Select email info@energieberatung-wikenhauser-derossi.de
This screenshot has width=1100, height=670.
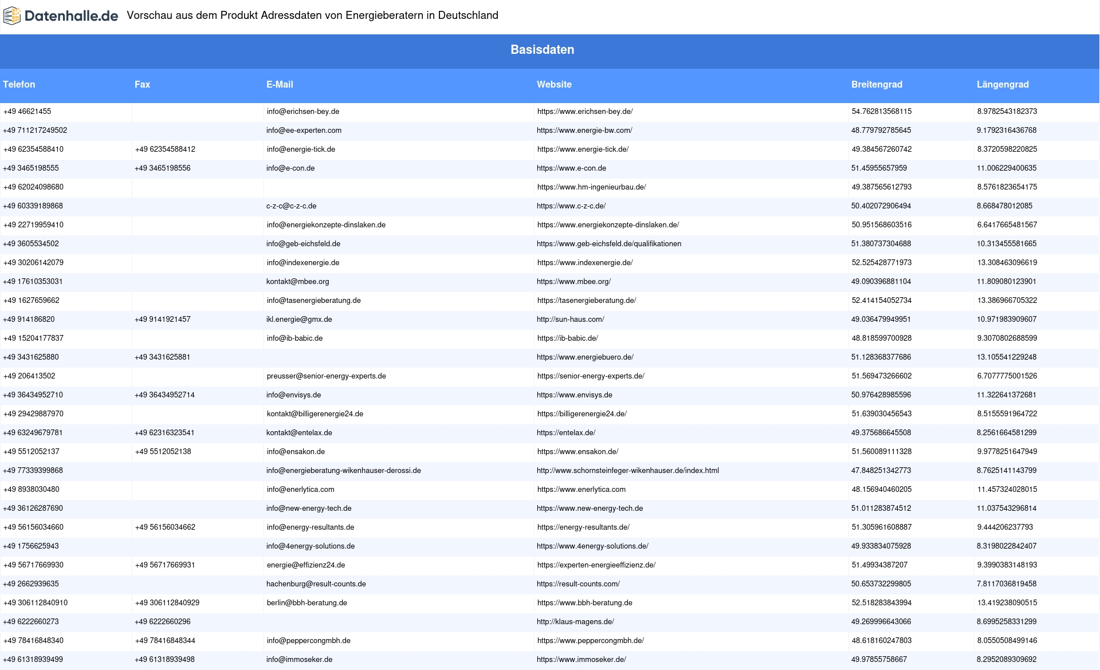(x=344, y=471)
